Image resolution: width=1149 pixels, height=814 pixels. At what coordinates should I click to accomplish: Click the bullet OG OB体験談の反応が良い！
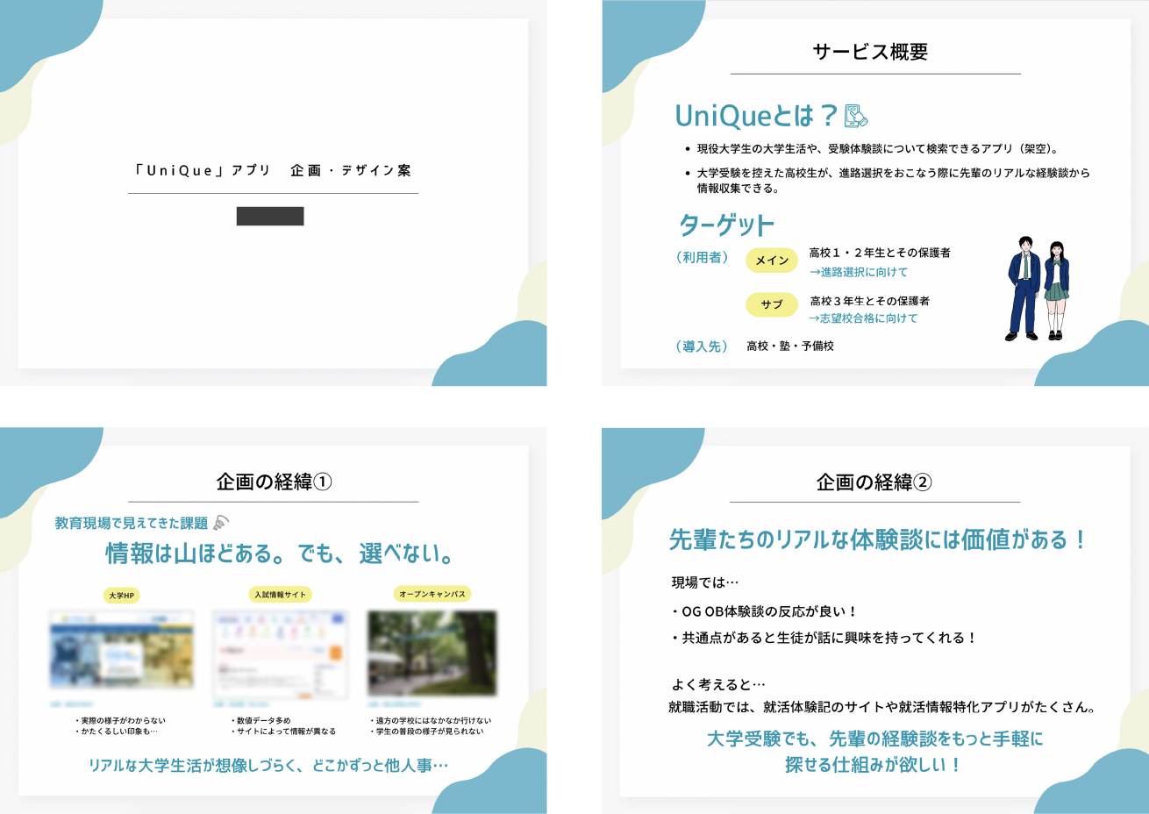(x=763, y=611)
